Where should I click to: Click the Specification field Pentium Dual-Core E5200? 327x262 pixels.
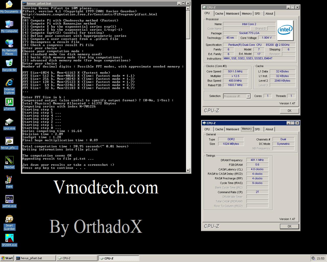(259, 45)
